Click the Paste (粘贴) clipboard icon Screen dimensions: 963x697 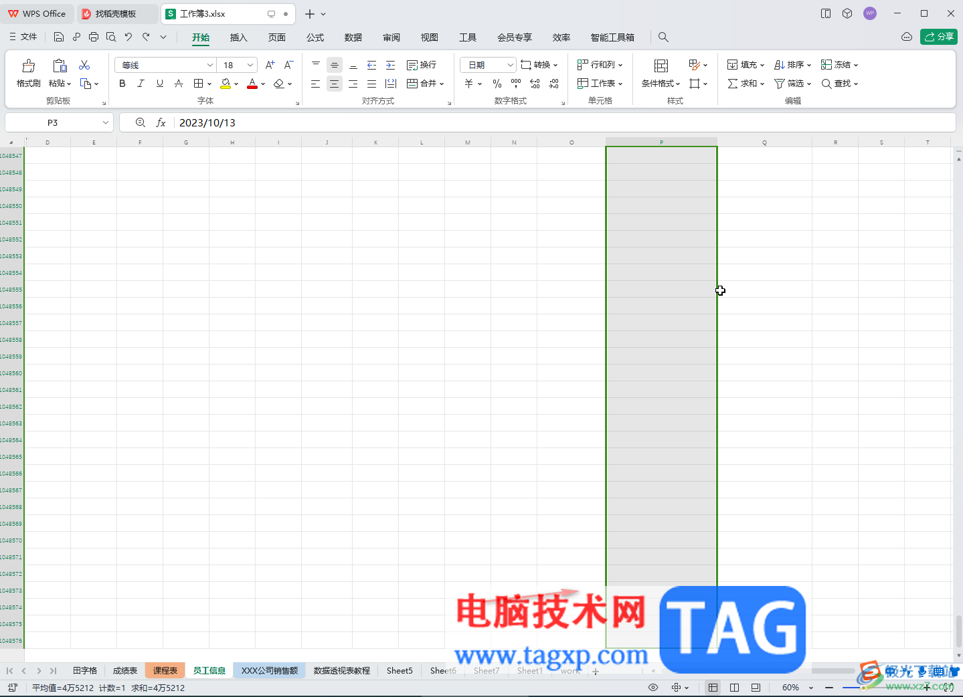60,66
